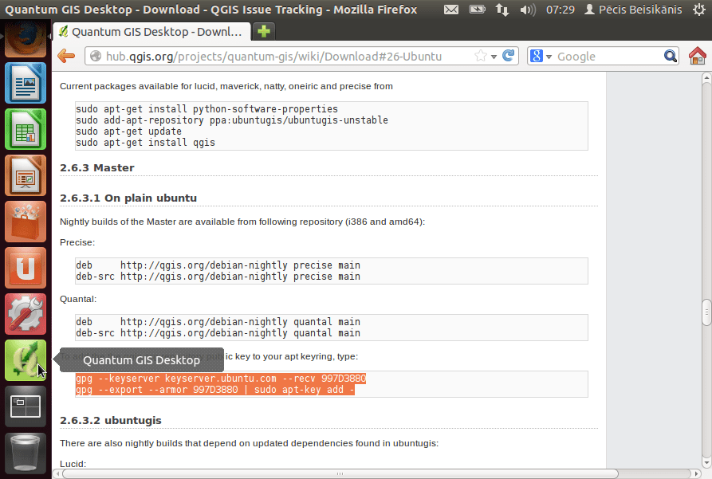Show site identity globe in address bar
712x479 pixels.
[96, 57]
